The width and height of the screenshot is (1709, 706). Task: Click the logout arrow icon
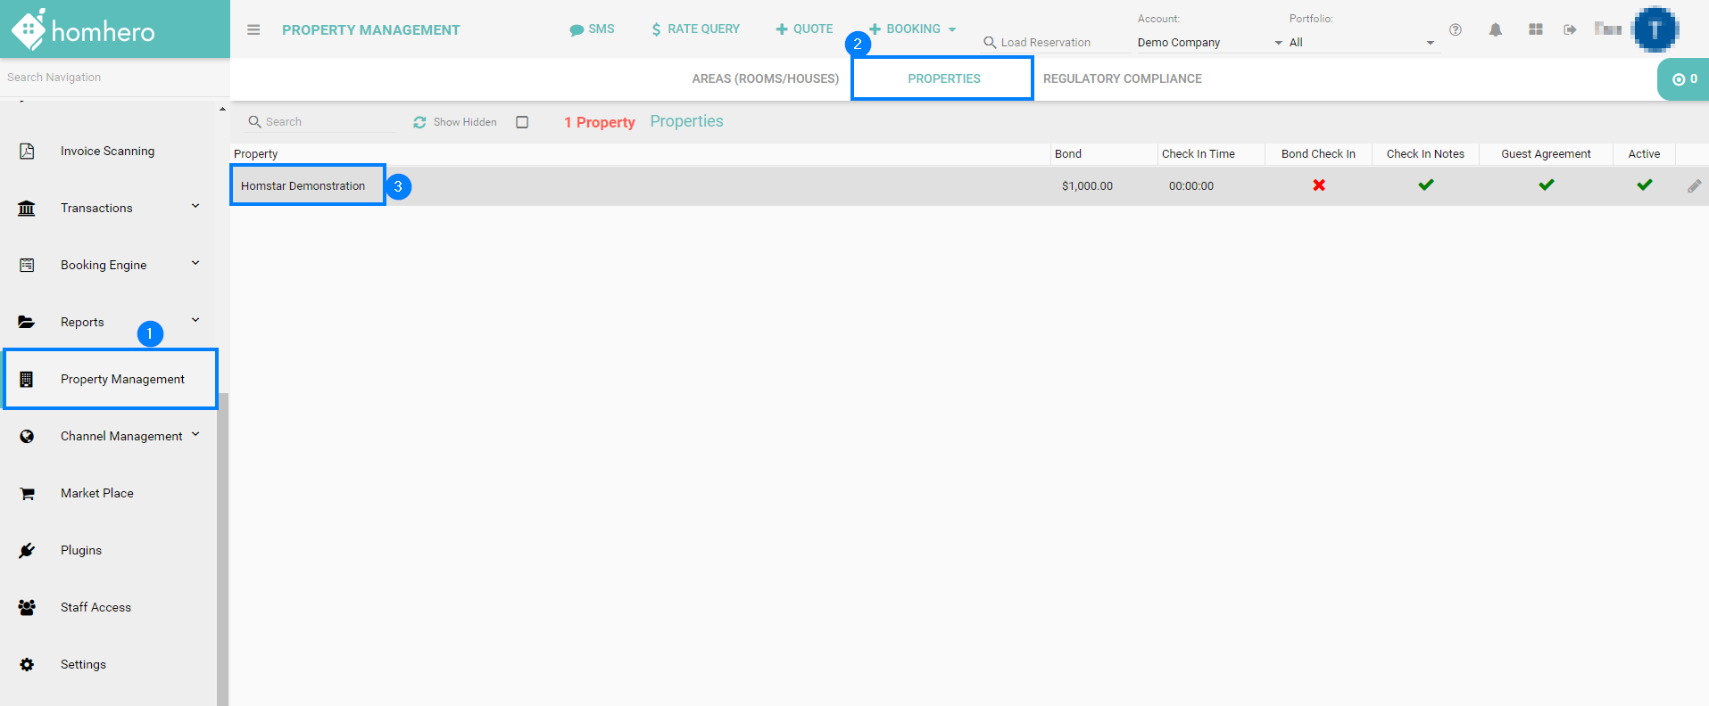click(x=1570, y=29)
